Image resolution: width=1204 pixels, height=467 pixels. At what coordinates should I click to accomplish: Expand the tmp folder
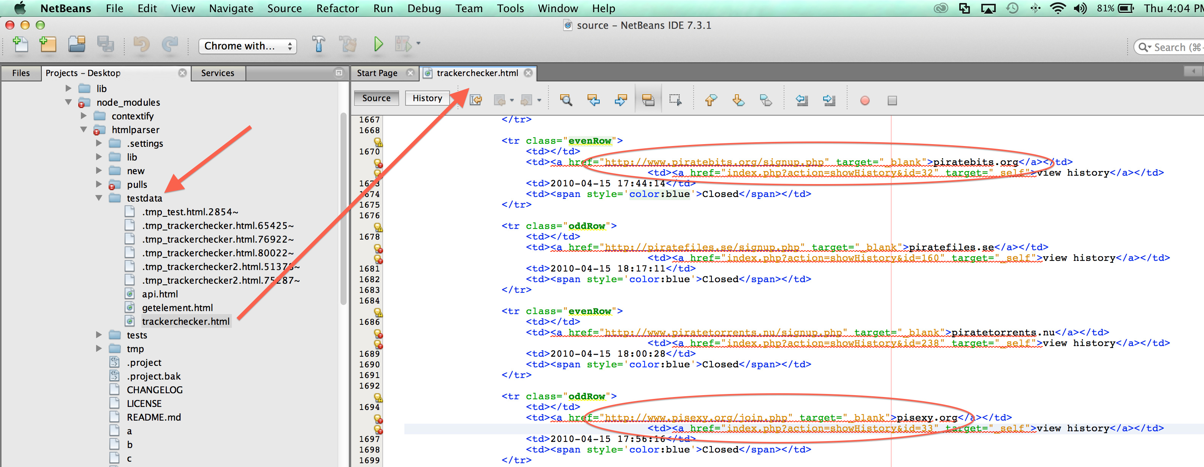[98, 348]
